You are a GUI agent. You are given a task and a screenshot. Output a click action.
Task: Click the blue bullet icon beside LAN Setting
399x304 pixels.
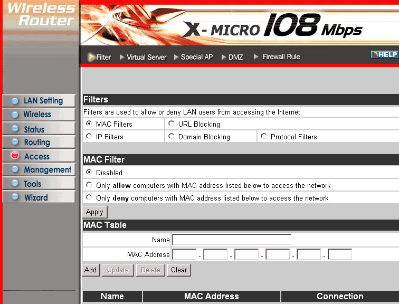click(x=15, y=101)
